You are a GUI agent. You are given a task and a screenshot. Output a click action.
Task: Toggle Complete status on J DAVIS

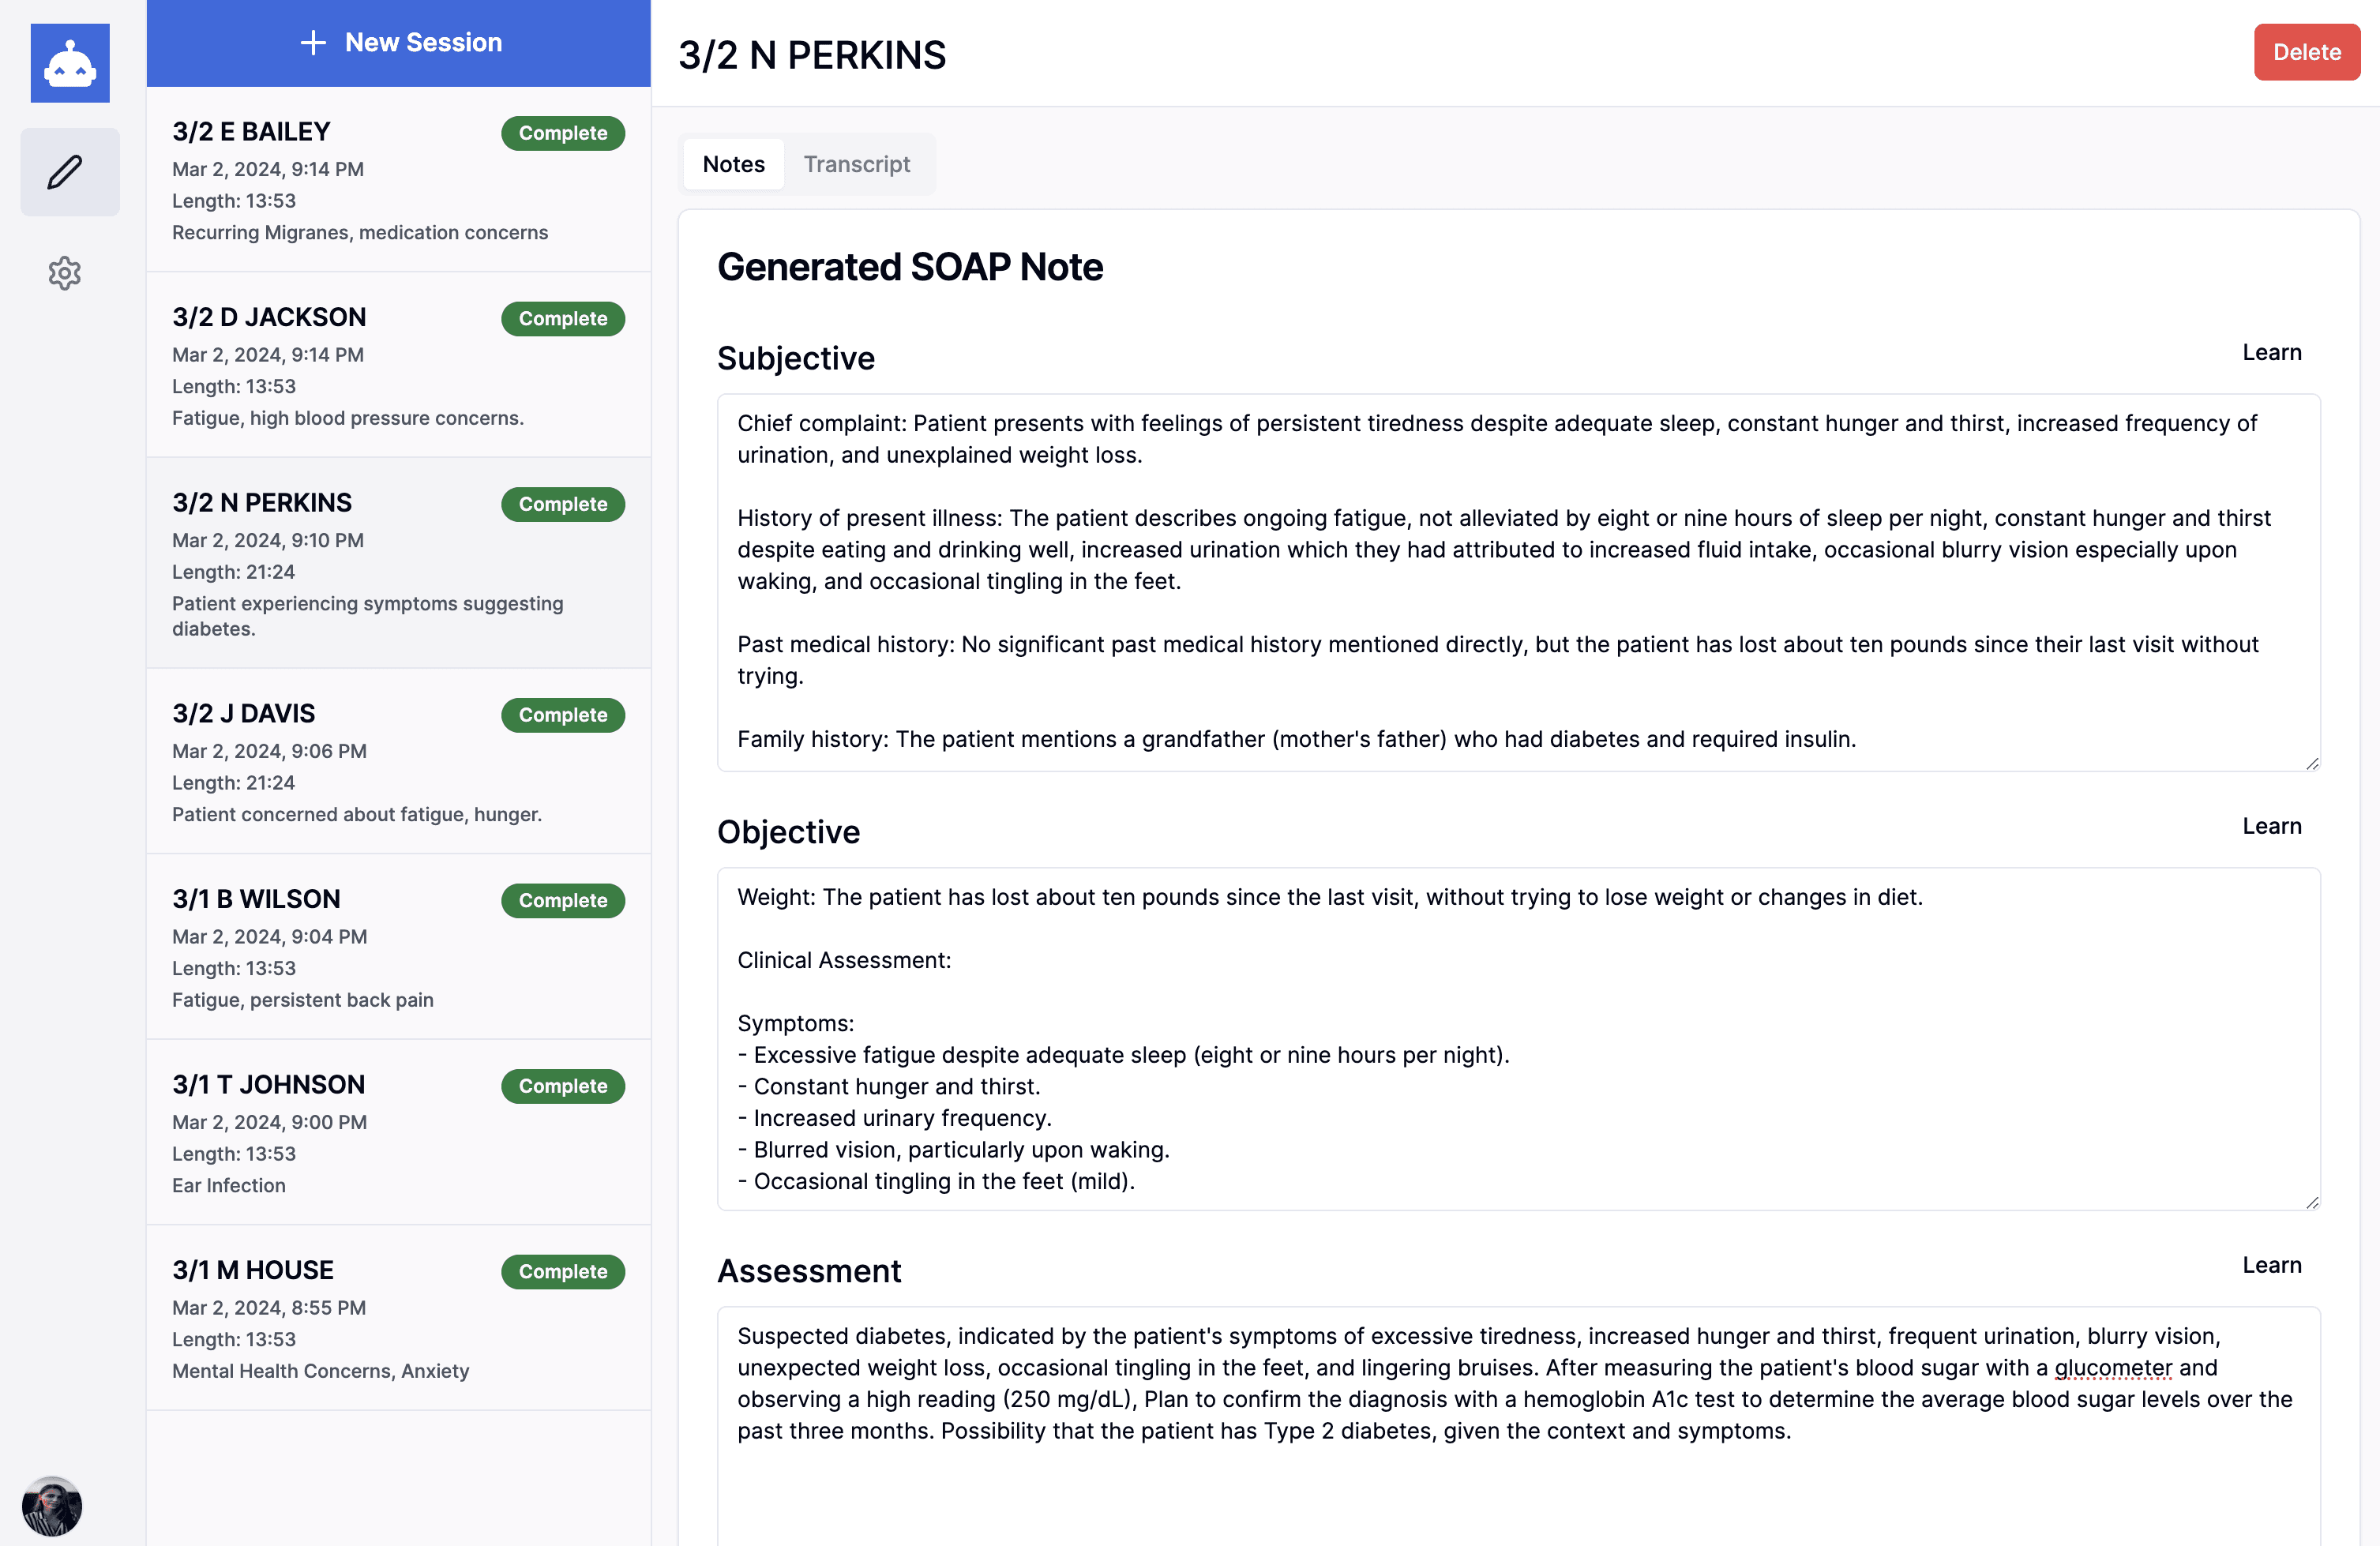[564, 713]
